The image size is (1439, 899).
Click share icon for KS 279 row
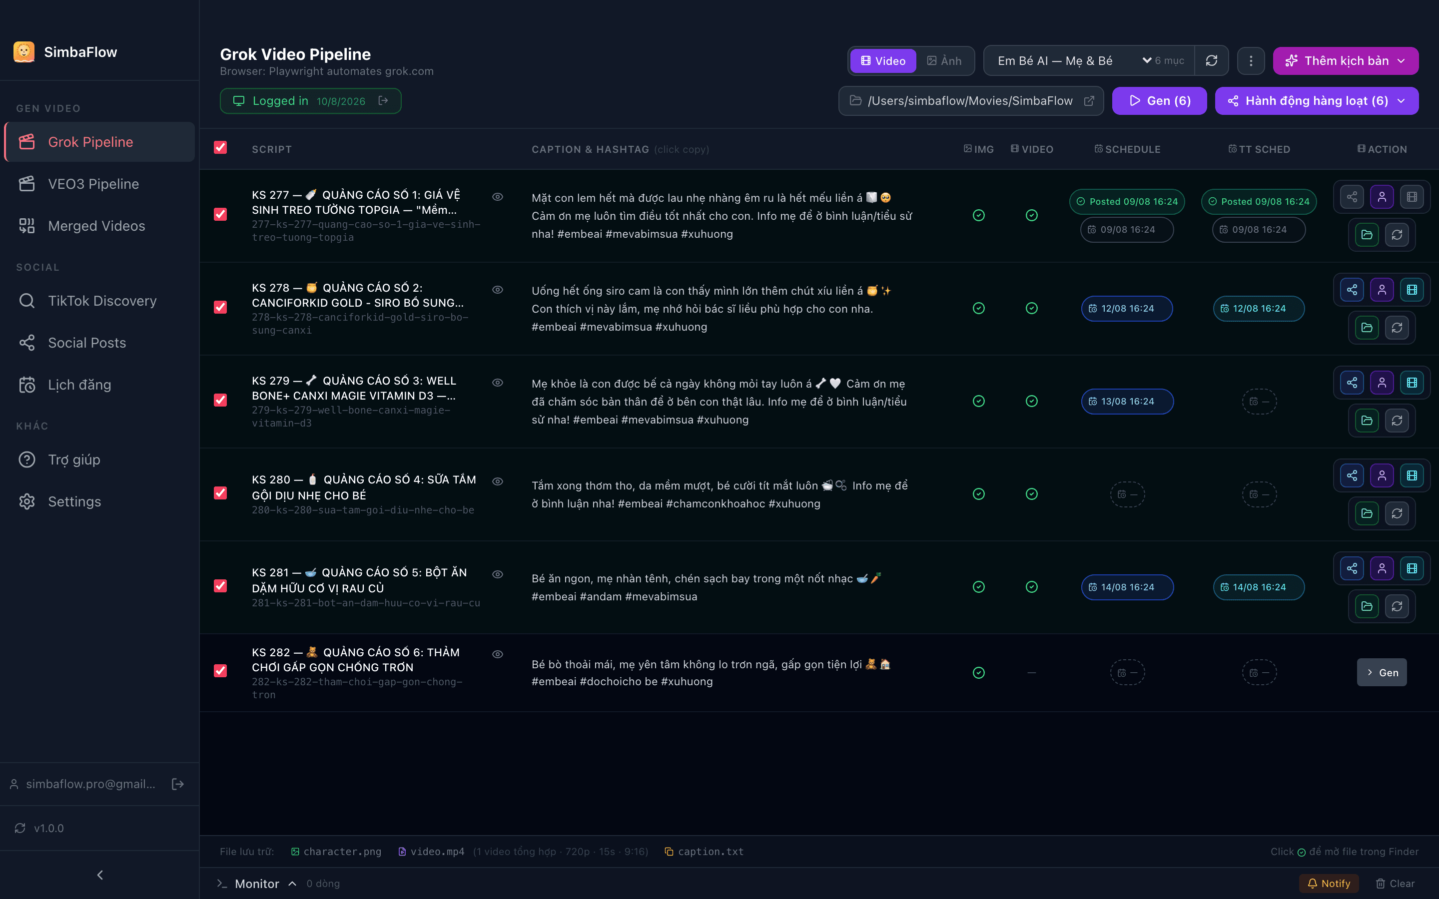[x=1352, y=382]
